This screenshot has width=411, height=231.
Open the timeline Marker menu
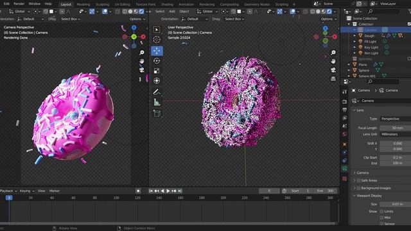click(x=55, y=191)
